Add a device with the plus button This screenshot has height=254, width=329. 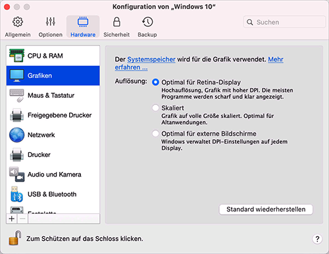tap(12, 219)
